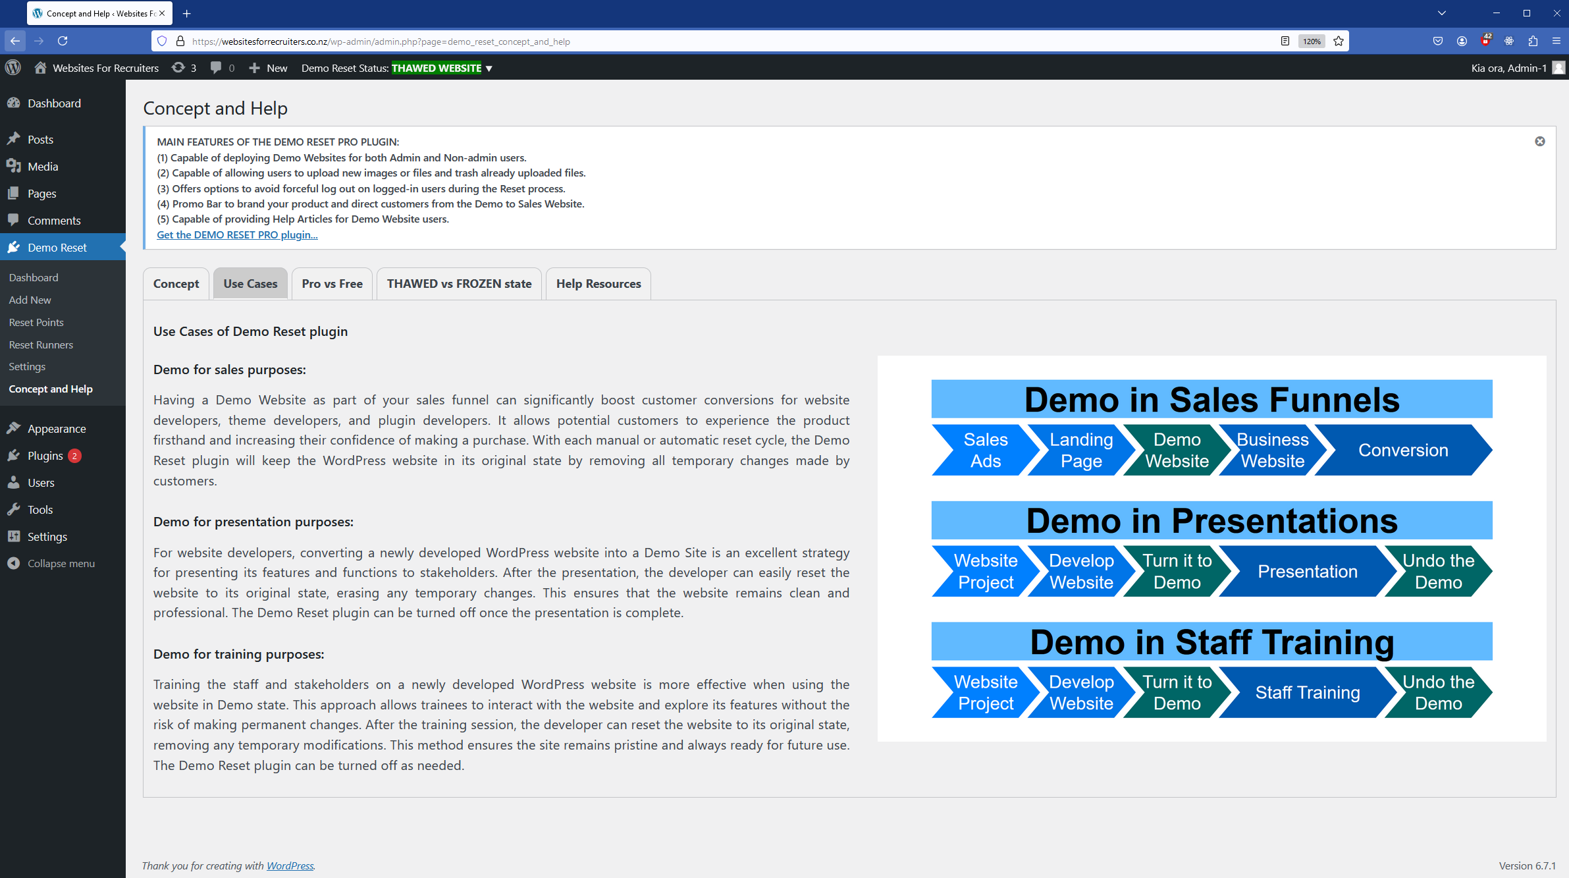Expand Demo Reset Status THAWED WEBSITE dropdown
1569x878 pixels.
(397, 68)
